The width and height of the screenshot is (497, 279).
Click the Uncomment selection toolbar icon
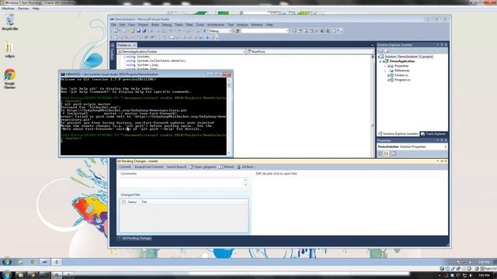tap(152, 37)
